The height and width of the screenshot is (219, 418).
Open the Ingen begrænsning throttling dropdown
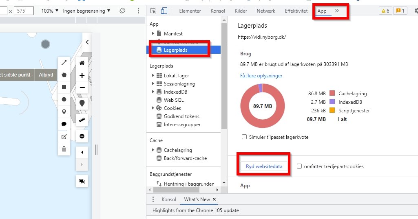pyautogui.click(x=86, y=11)
